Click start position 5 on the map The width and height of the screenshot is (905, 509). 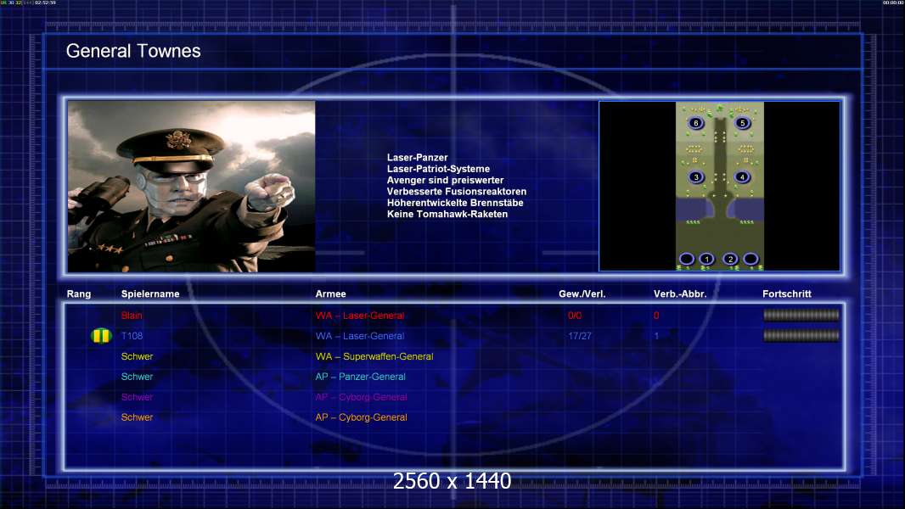(742, 123)
